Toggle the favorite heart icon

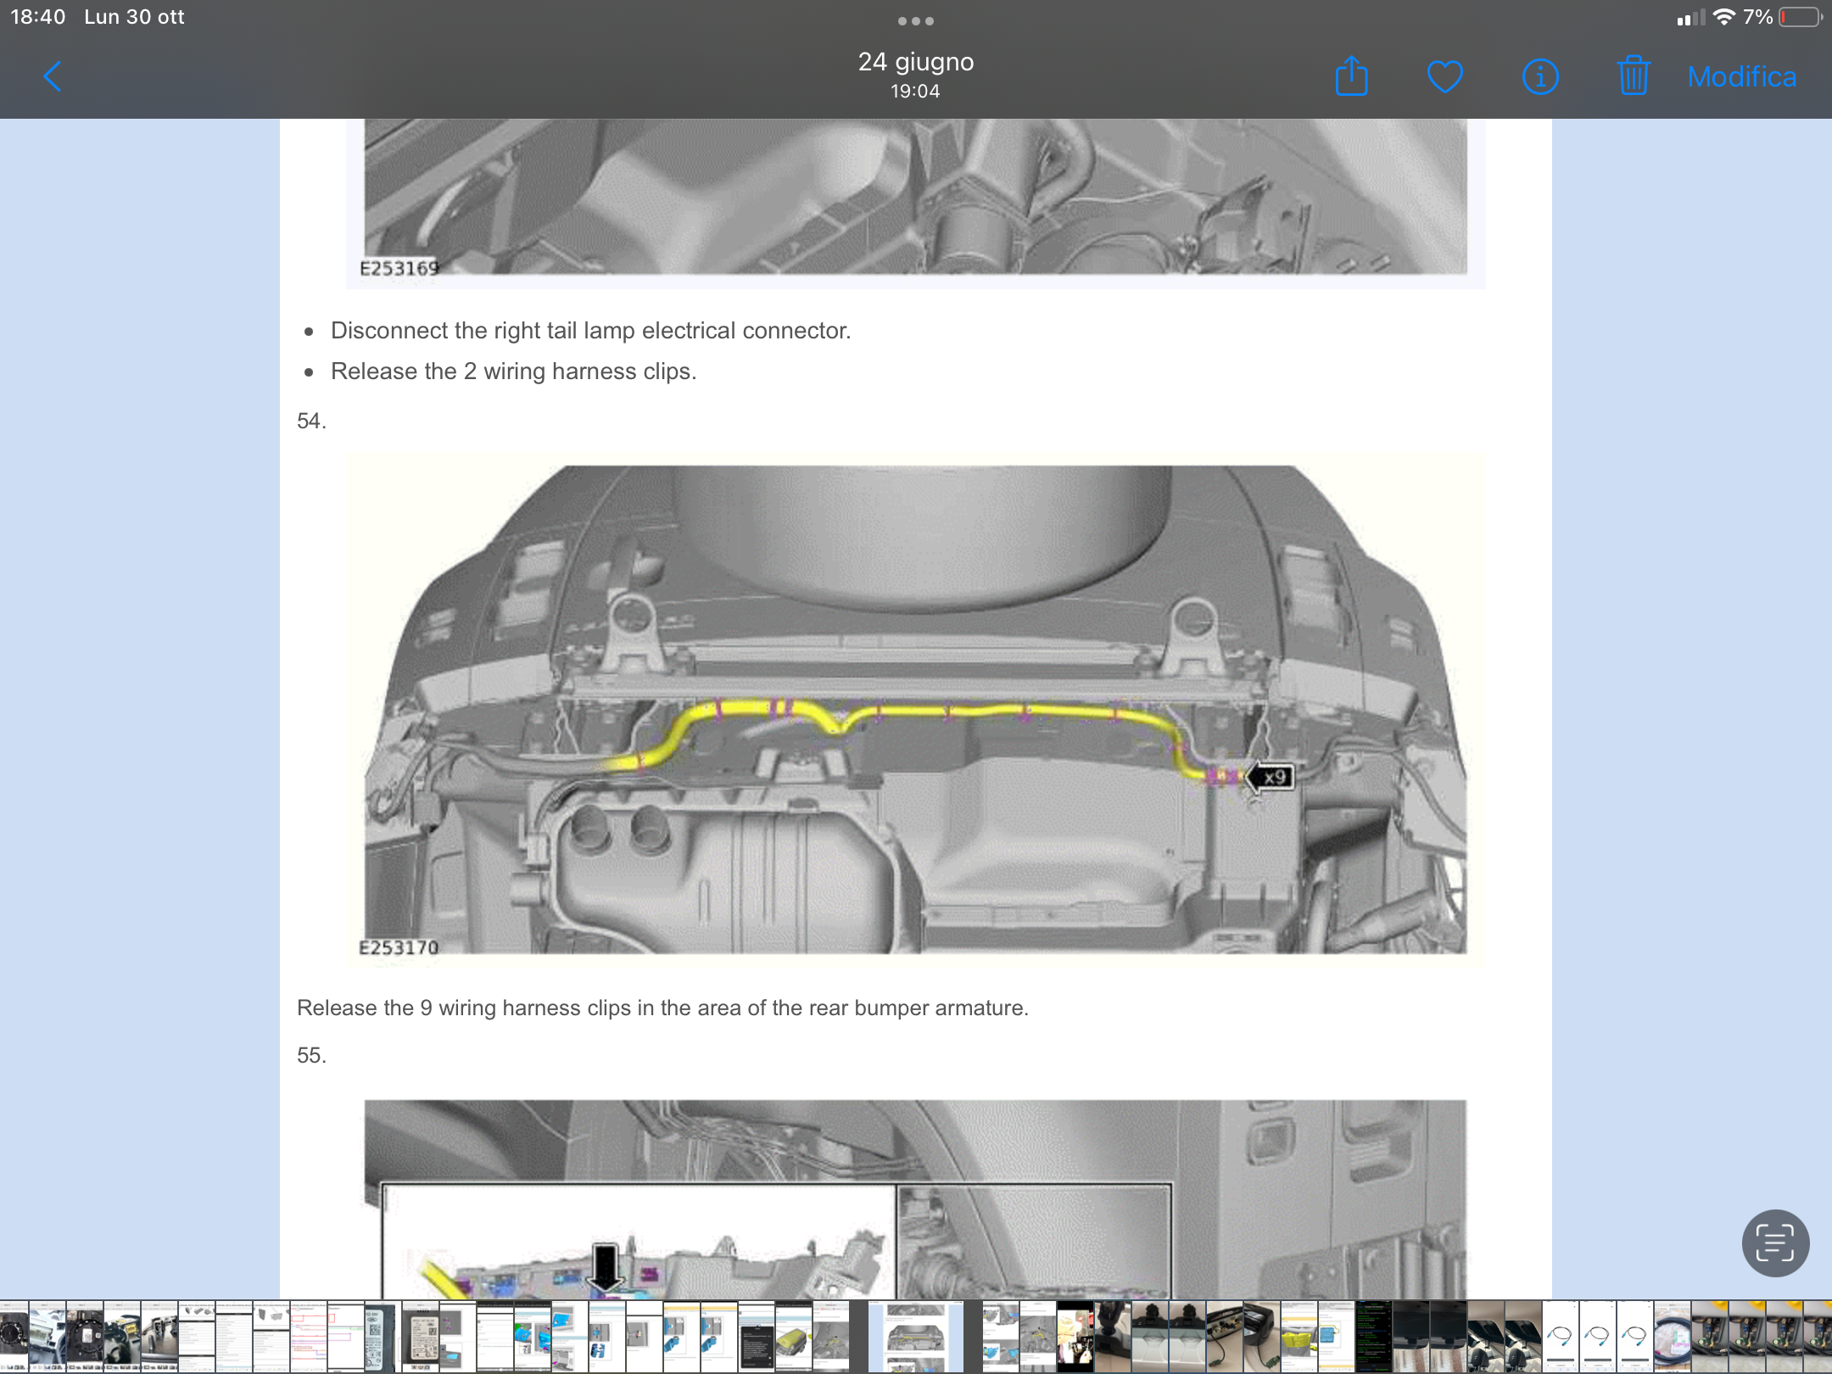[1445, 76]
